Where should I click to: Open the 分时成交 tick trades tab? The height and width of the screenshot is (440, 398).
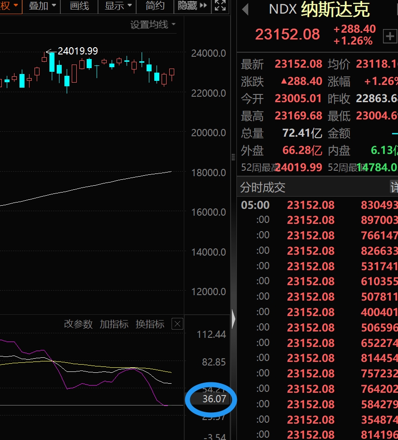point(263,187)
